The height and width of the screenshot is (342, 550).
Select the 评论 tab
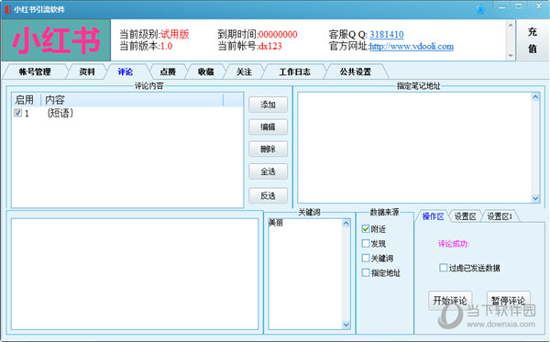126,72
